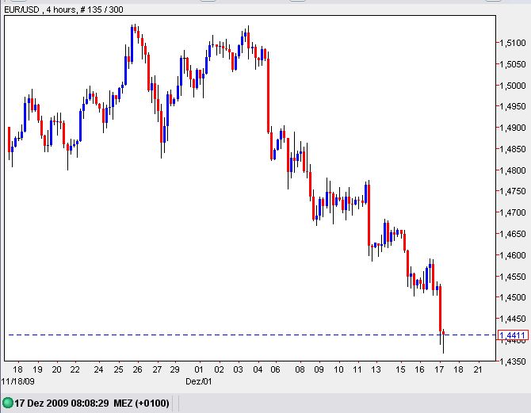Click the date axis label 04

[x=258, y=369]
